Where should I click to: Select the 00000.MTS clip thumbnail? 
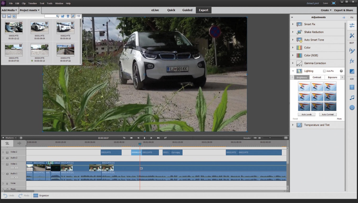coord(14,27)
